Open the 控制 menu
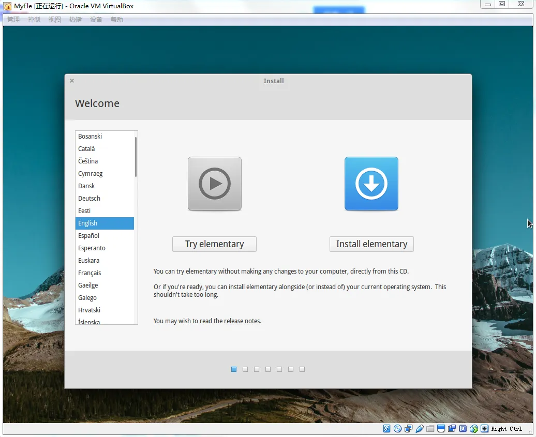536x437 pixels. 34,20
